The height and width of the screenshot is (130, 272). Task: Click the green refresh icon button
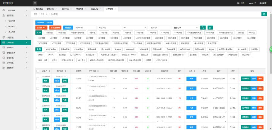[264, 14]
